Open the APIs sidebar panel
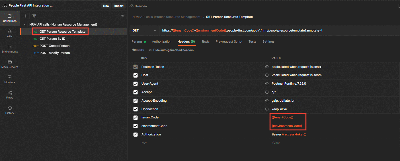 click(x=10, y=34)
